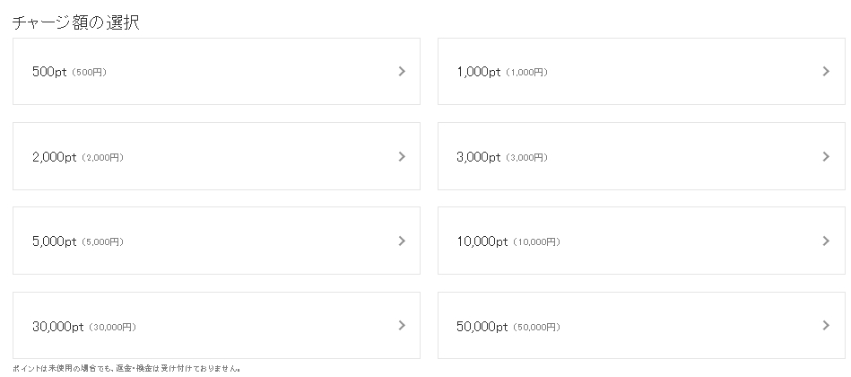The image size is (851, 377).
Task: Click the chevron next to 10,000pt
Action: pos(826,241)
